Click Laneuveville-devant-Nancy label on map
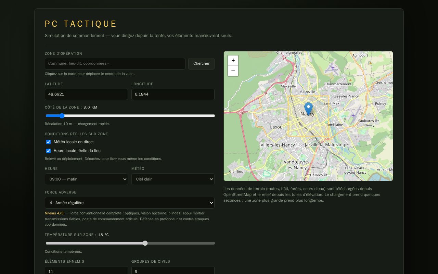This screenshot has height=274, width=438. point(355,170)
